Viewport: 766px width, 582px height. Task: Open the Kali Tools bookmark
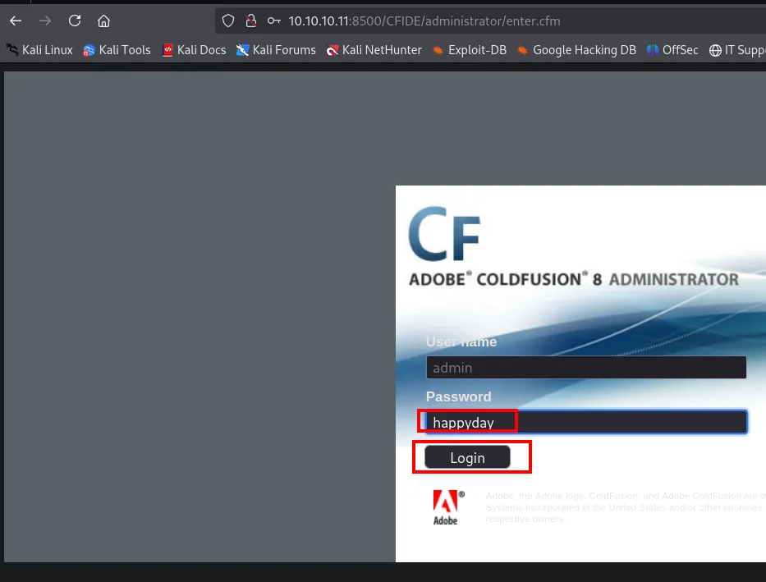117,50
